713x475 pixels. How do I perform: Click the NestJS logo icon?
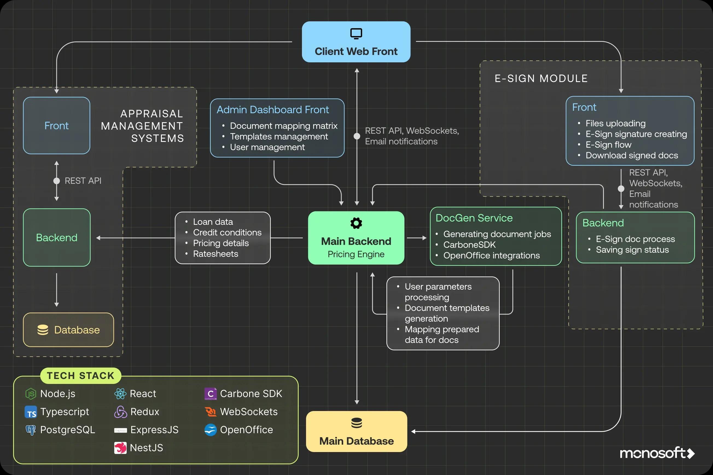click(x=120, y=447)
